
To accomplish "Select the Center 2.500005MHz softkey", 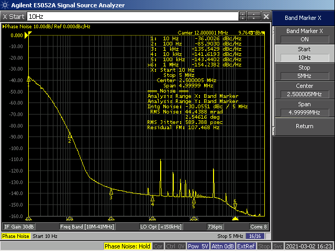I will click(x=305, y=90).
